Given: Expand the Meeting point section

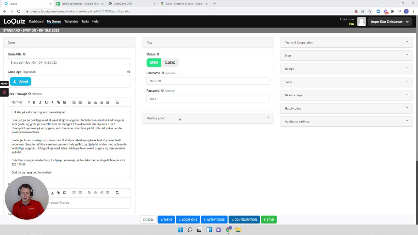Looking at the screenshot, I should 208,118.
